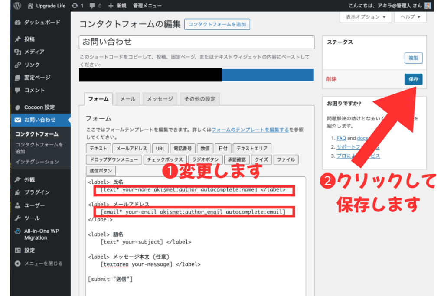Open ダッシュボード in the sidebar
This screenshot has height=296, width=444.
coord(42,22)
